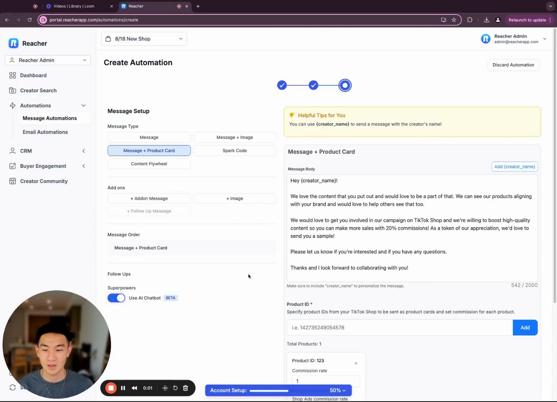
Task: Select the Message + Image type
Action: click(x=235, y=137)
